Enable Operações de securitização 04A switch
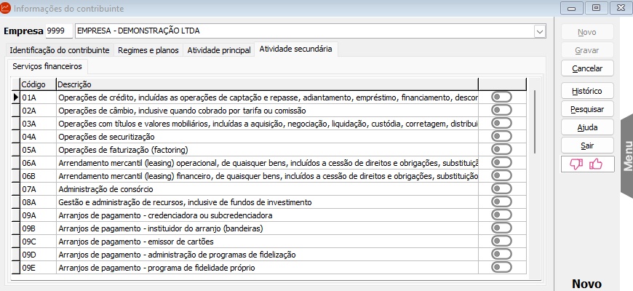The height and width of the screenshot is (291, 633). click(502, 137)
